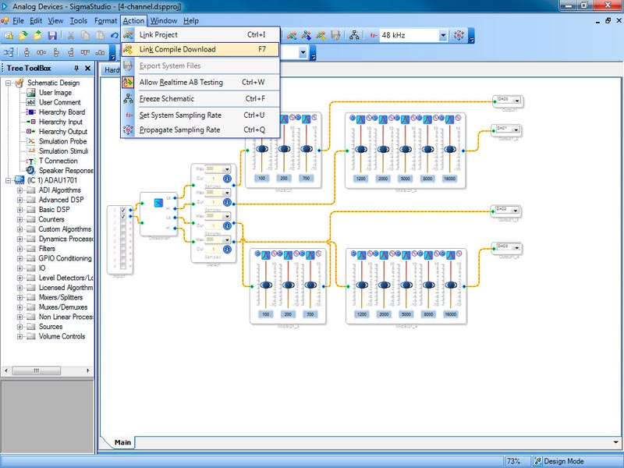The width and height of the screenshot is (624, 468).
Task: Toggle second checked input channel checkbox
Action: (x=123, y=217)
